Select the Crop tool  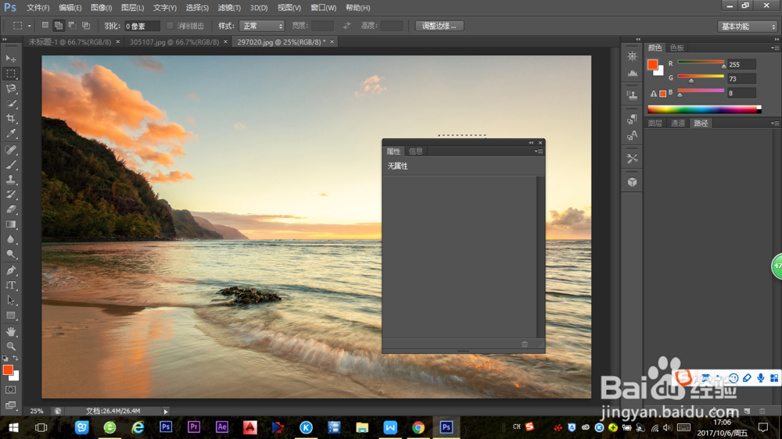(x=10, y=119)
